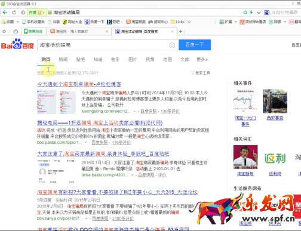The image size is (301, 231).
Task: Click the Baidu logo
Action: click(x=17, y=44)
